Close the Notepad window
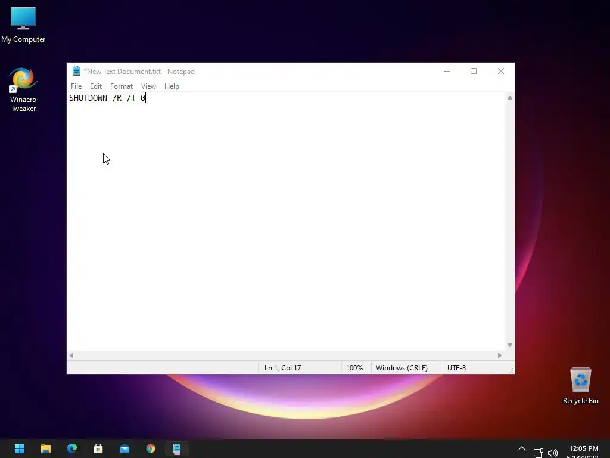The image size is (610, 458). 501,72
